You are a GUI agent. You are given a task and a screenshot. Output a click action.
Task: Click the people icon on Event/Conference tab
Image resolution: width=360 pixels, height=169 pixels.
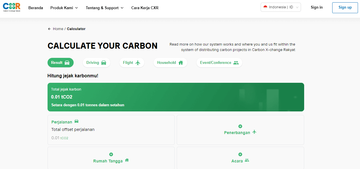point(236,63)
